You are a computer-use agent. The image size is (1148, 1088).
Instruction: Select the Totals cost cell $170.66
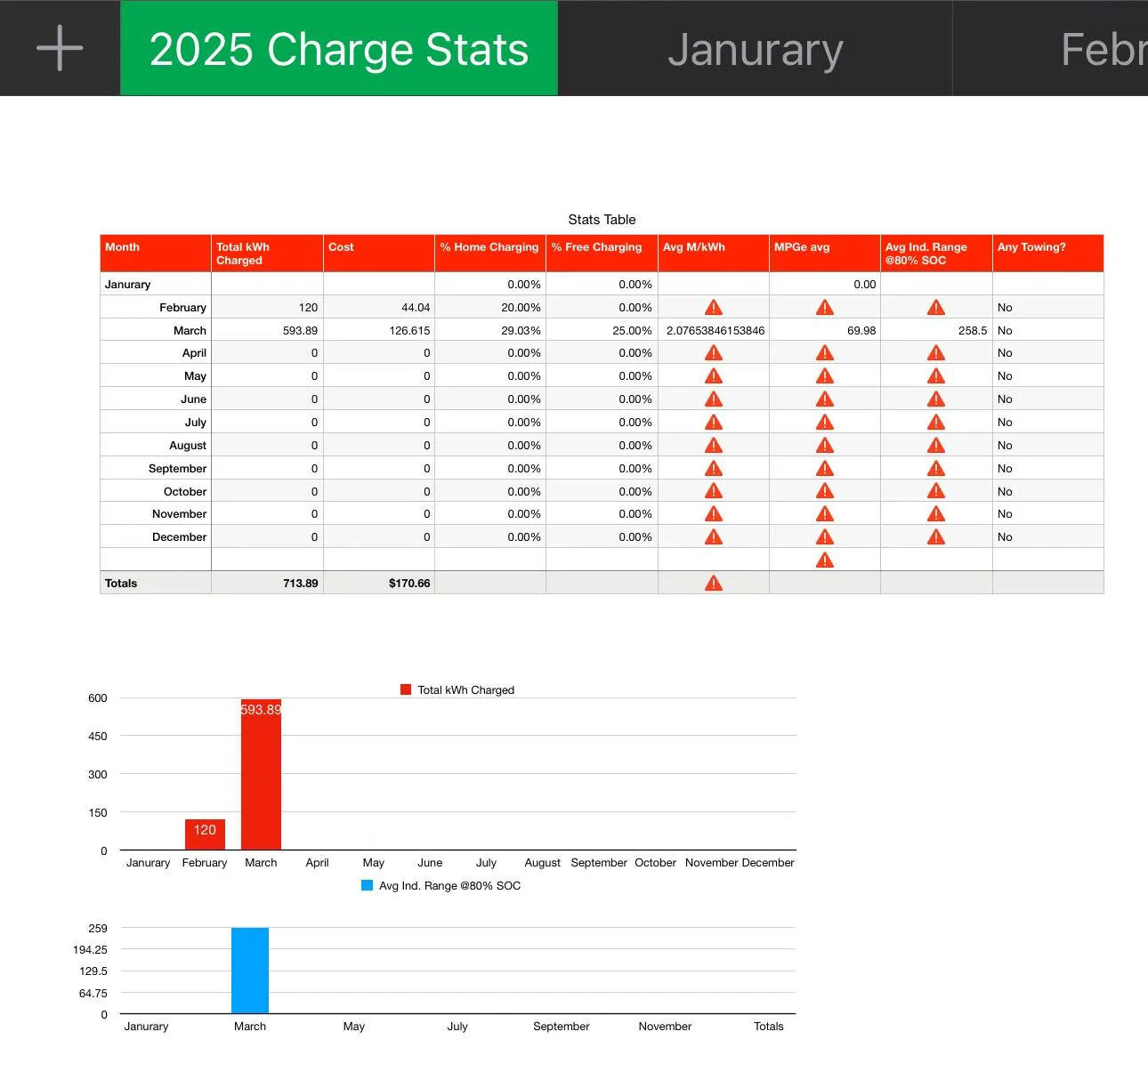(x=379, y=584)
